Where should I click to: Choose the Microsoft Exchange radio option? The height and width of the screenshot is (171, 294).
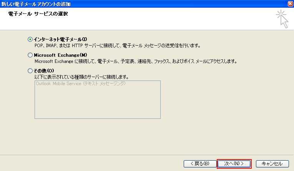[x=30, y=55]
